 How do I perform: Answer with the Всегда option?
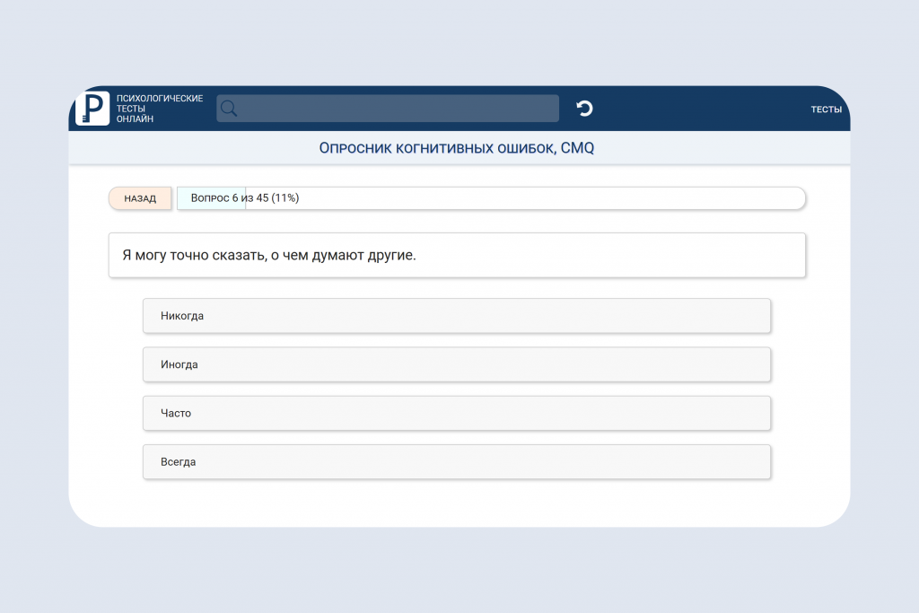coord(457,462)
